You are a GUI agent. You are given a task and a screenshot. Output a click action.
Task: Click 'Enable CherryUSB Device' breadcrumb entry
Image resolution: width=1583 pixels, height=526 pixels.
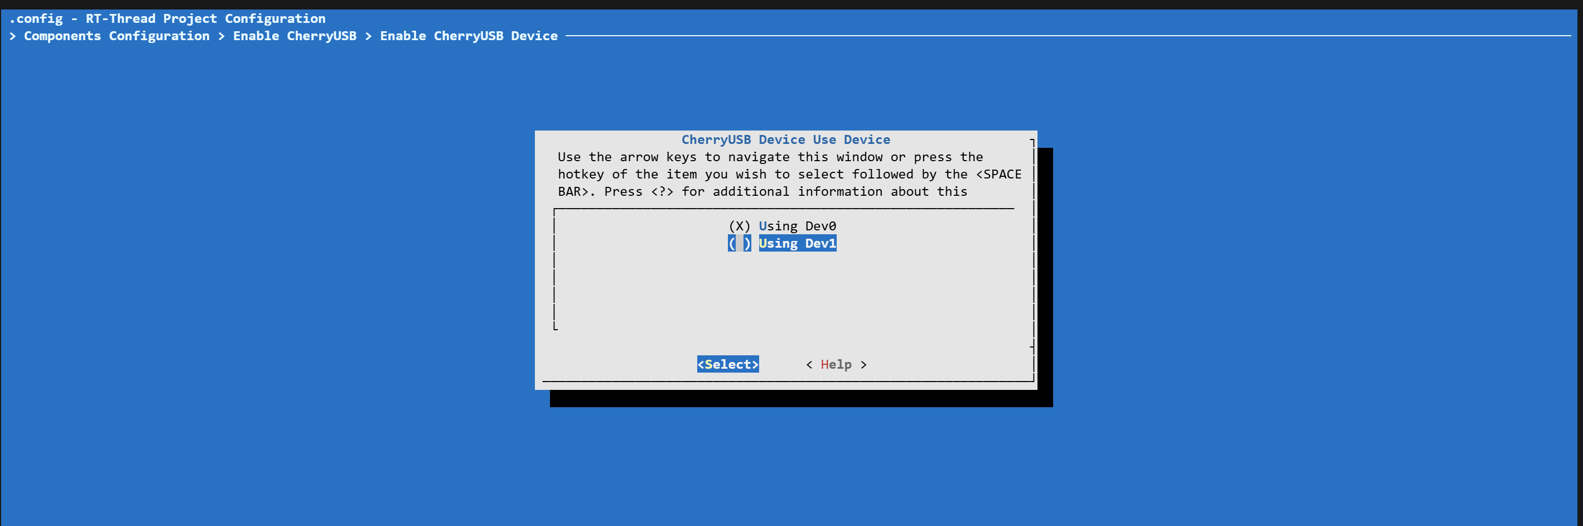(469, 36)
